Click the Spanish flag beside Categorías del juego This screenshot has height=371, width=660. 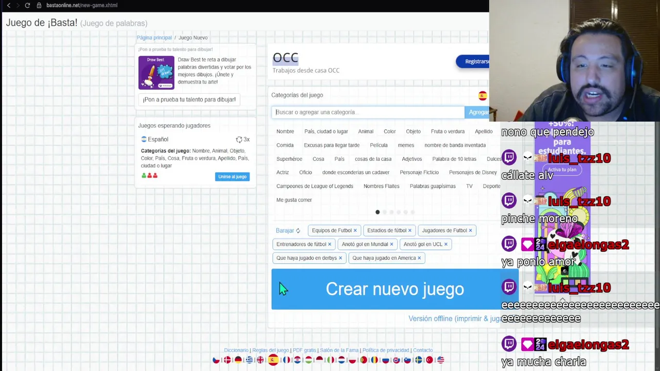tap(482, 95)
